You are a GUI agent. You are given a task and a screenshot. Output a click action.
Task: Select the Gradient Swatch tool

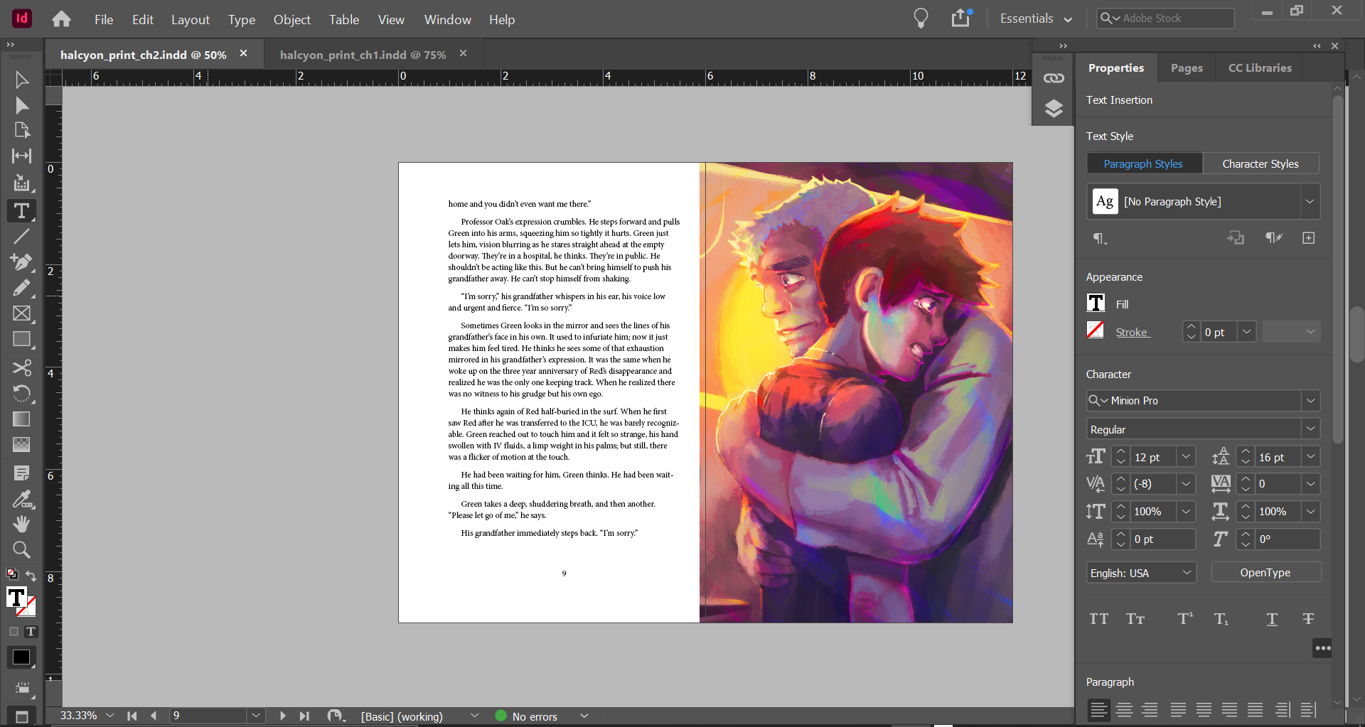tap(21, 419)
